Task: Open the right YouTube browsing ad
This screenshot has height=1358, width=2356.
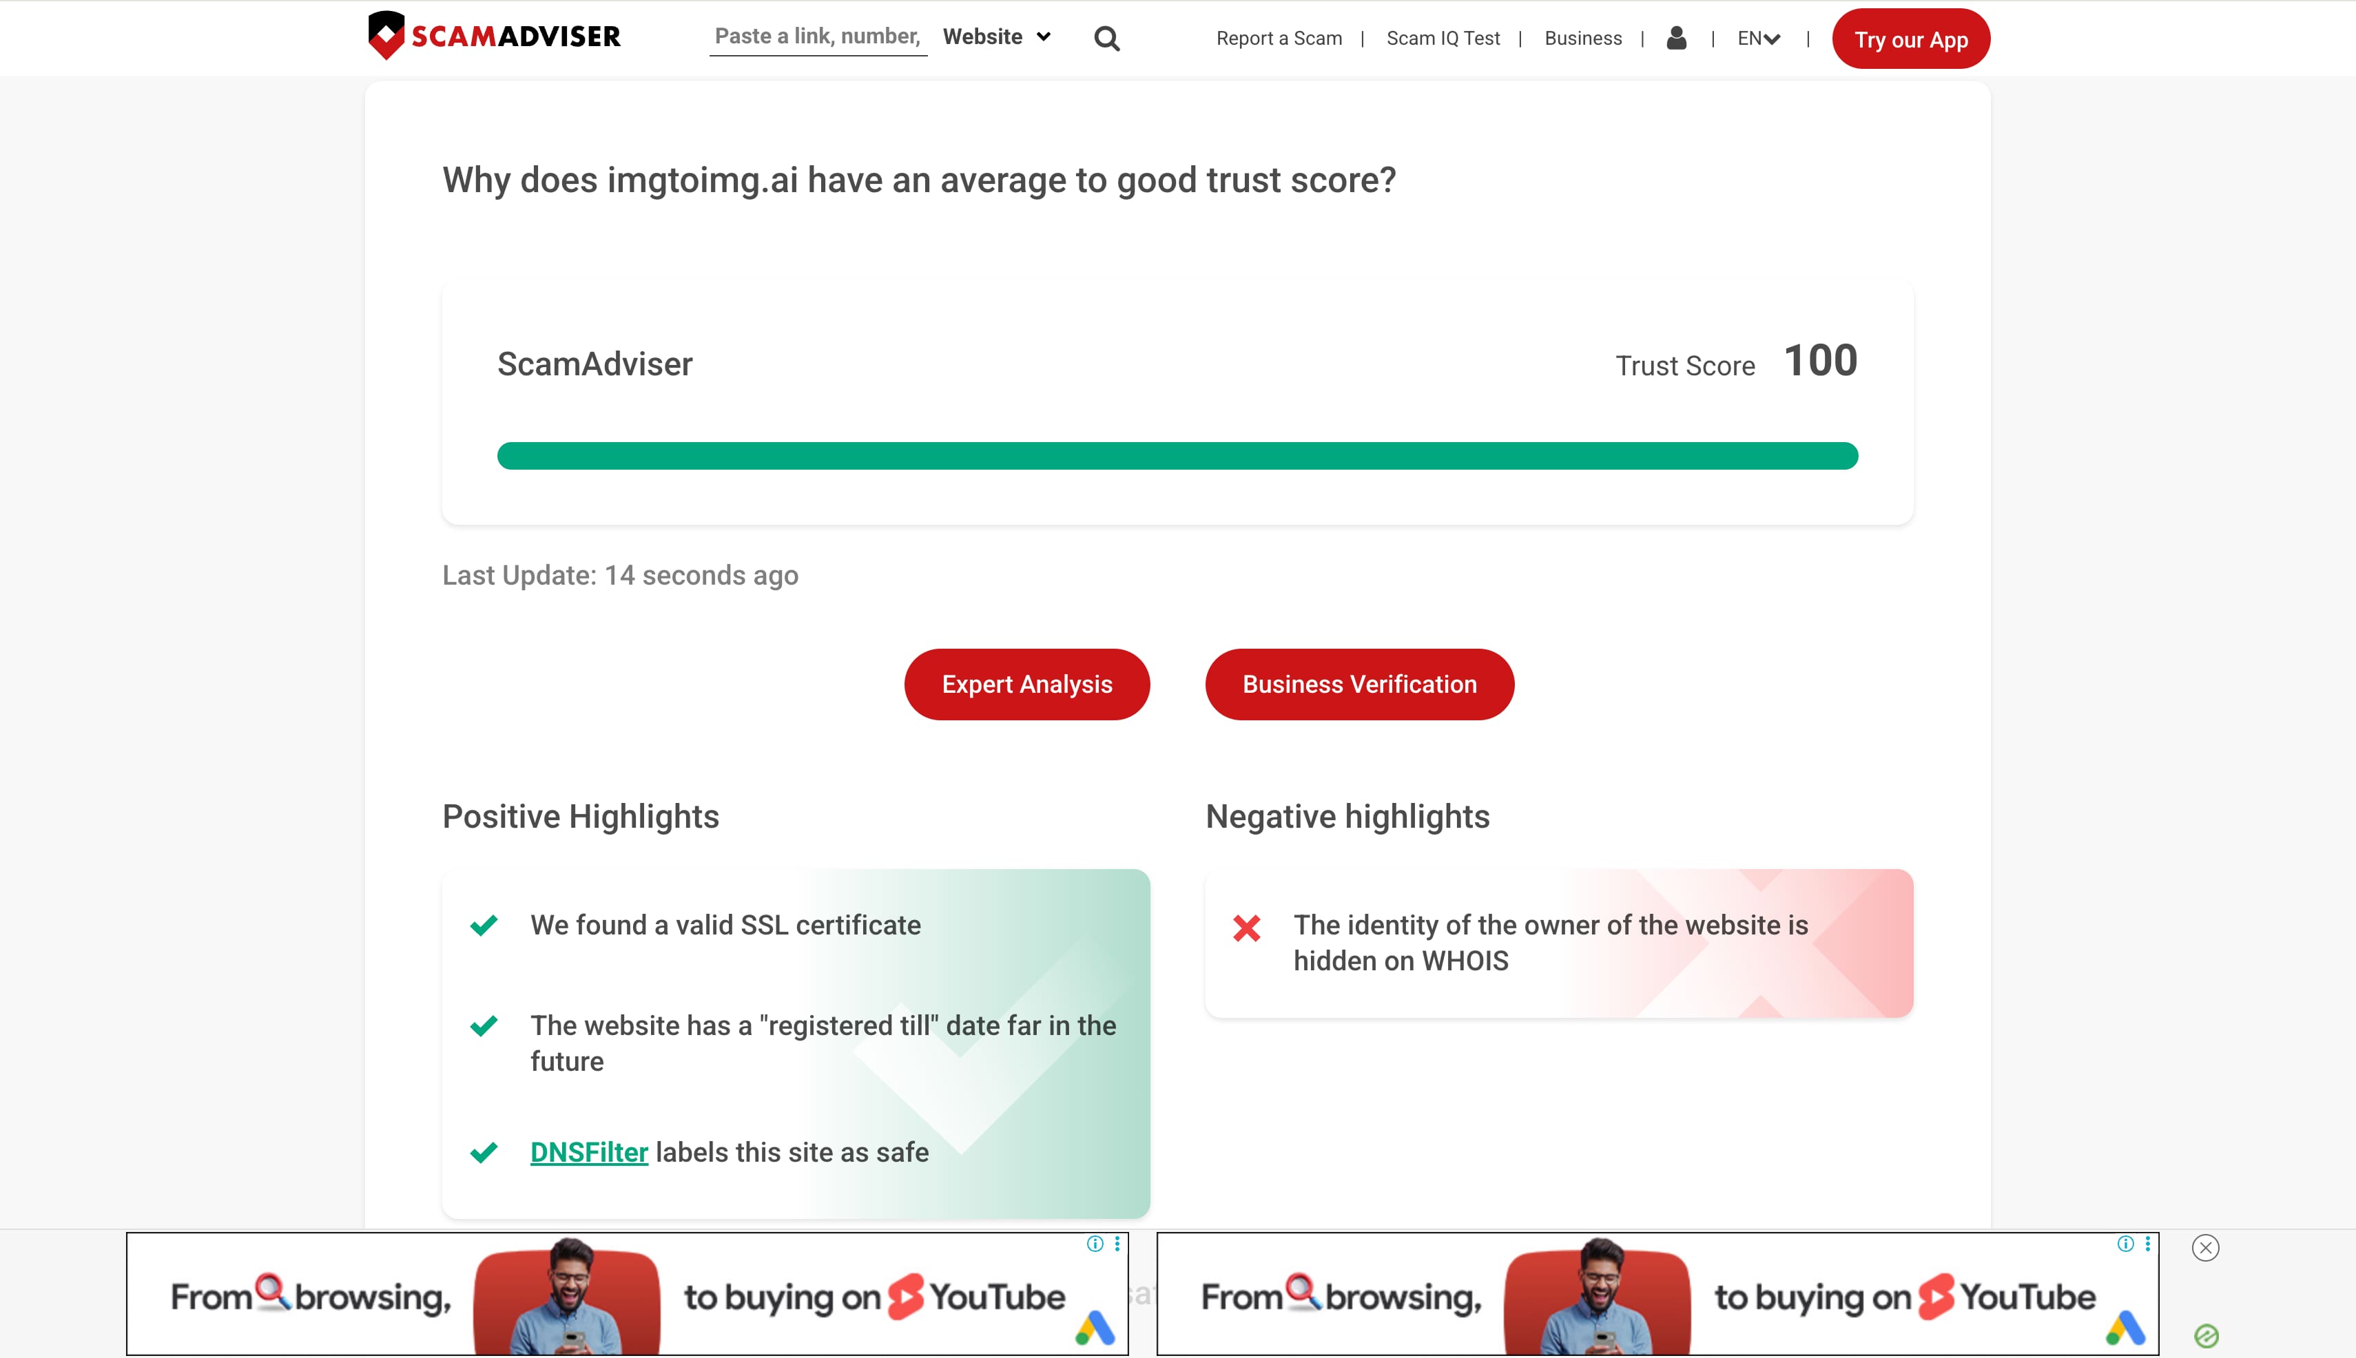Action: click(x=1657, y=1294)
